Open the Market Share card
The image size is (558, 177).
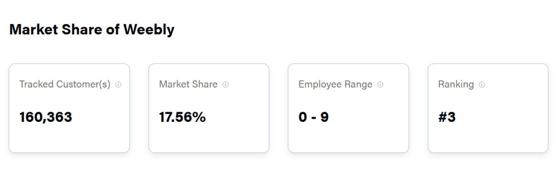tap(209, 108)
